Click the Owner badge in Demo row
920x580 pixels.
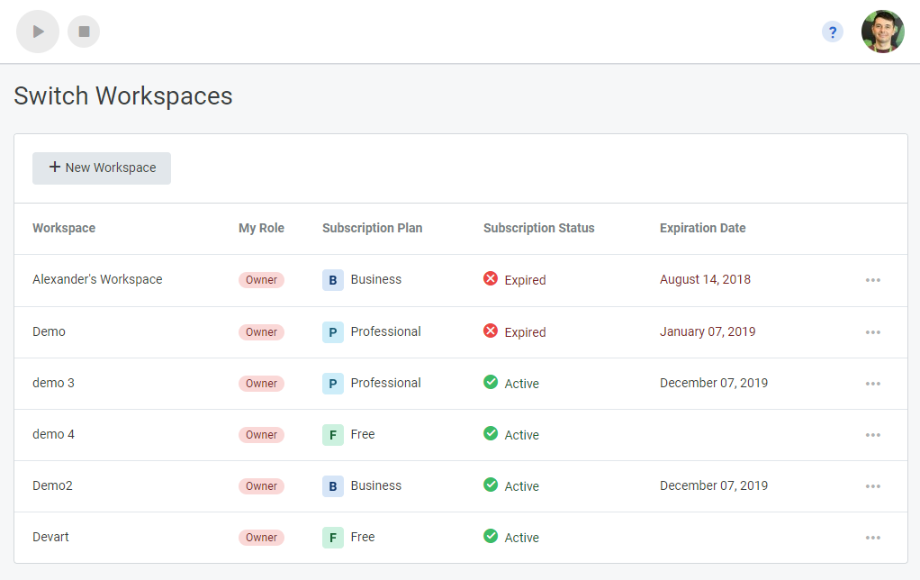pyautogui.click(x=261, y=332)
